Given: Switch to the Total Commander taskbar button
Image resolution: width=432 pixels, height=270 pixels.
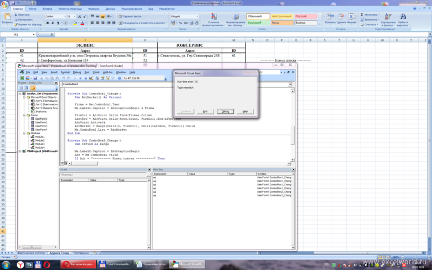Looking at the screenshot, I should [115, 264].
